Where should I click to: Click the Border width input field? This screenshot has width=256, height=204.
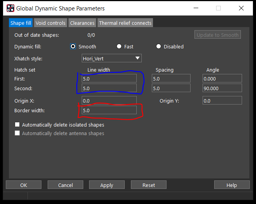point(109,110)
